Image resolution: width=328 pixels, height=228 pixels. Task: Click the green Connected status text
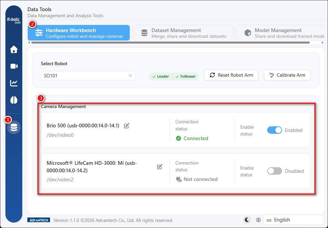pos(196,138)
